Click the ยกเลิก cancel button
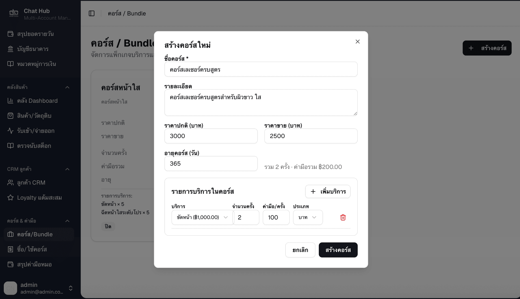This screenshot has width=520, height=299. 300,250
